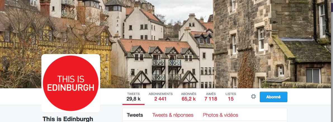Switch to Tweets & réponses tab
333x122 pixels.
[173, 115]
